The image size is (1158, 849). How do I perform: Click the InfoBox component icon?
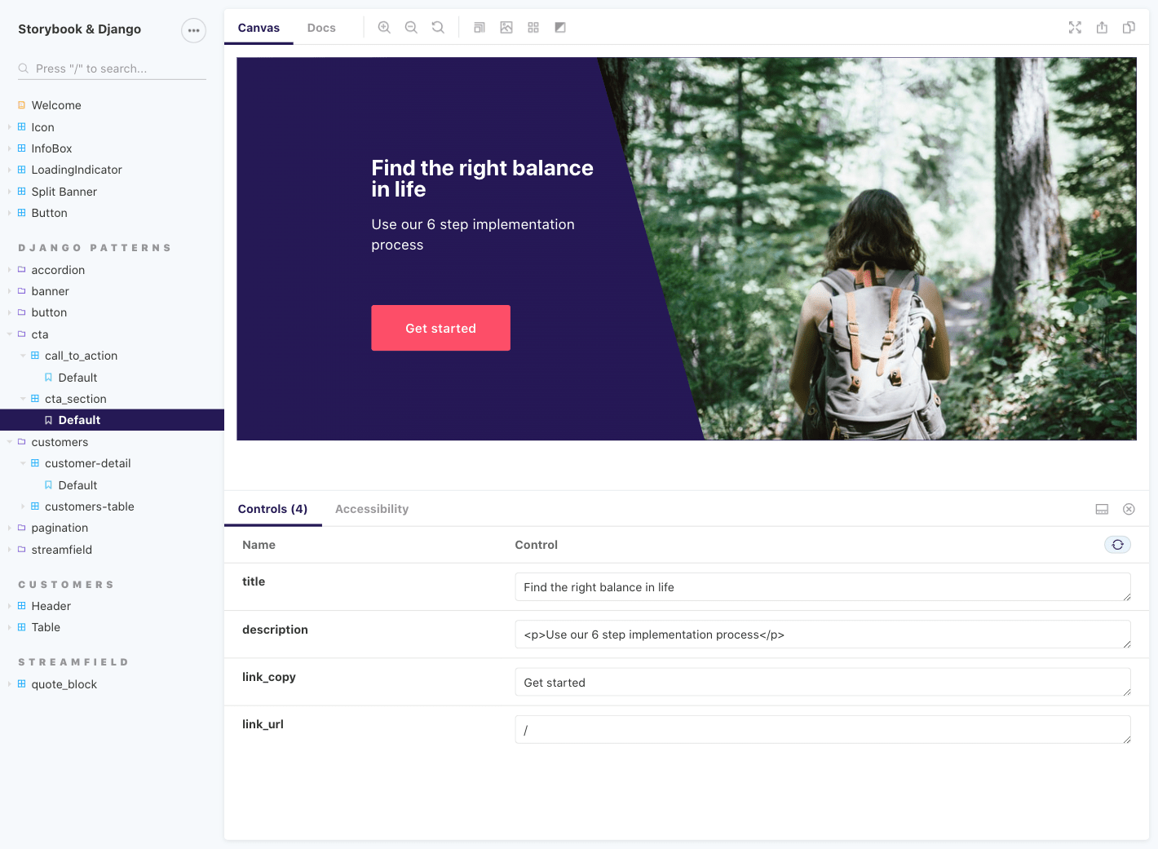(22, 148)
